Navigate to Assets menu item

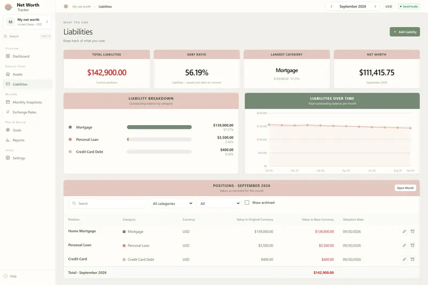pyautogui.click(x=28, y=74)
